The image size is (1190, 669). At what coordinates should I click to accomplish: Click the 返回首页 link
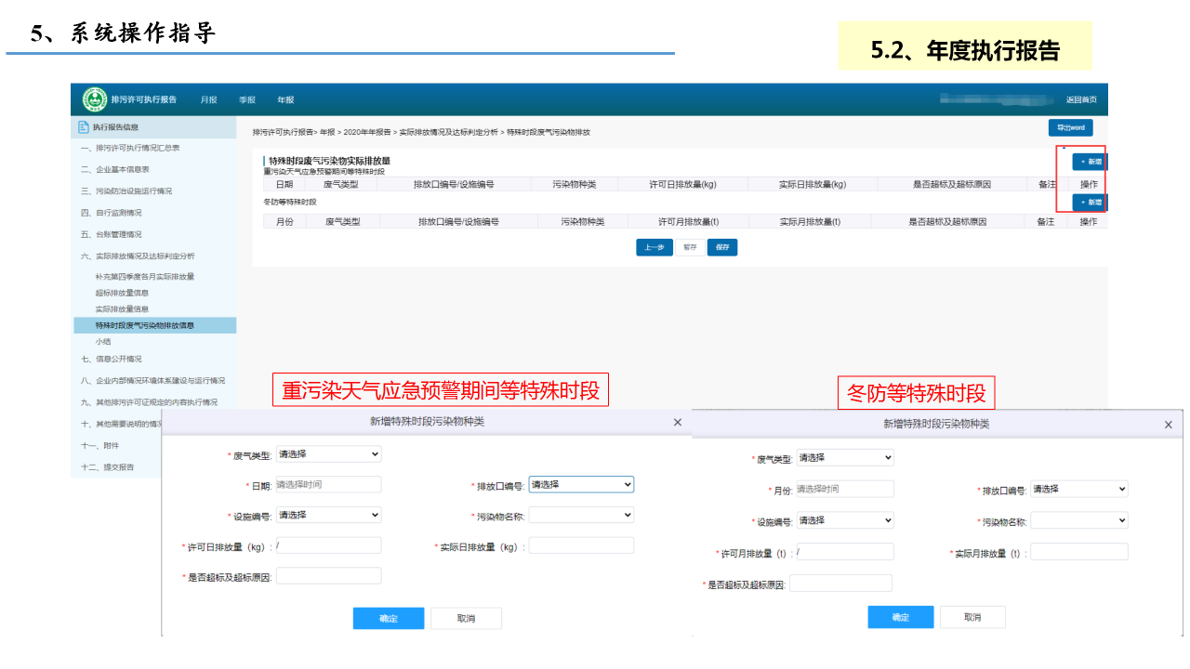click(1080, 99)
